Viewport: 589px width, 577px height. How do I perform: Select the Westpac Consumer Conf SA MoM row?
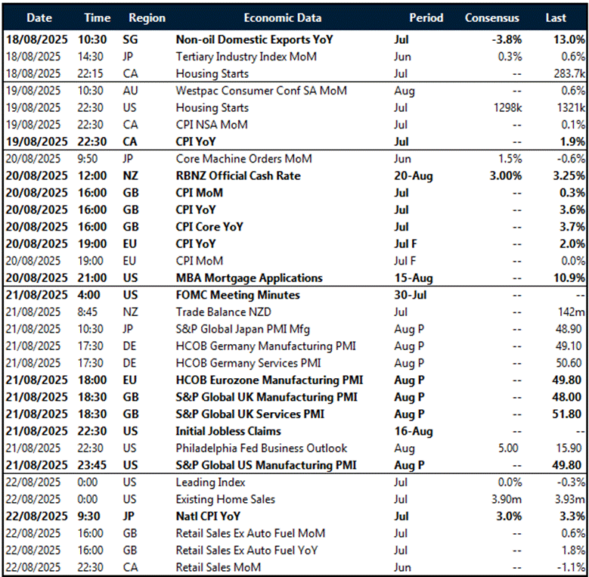pos(261,91)
